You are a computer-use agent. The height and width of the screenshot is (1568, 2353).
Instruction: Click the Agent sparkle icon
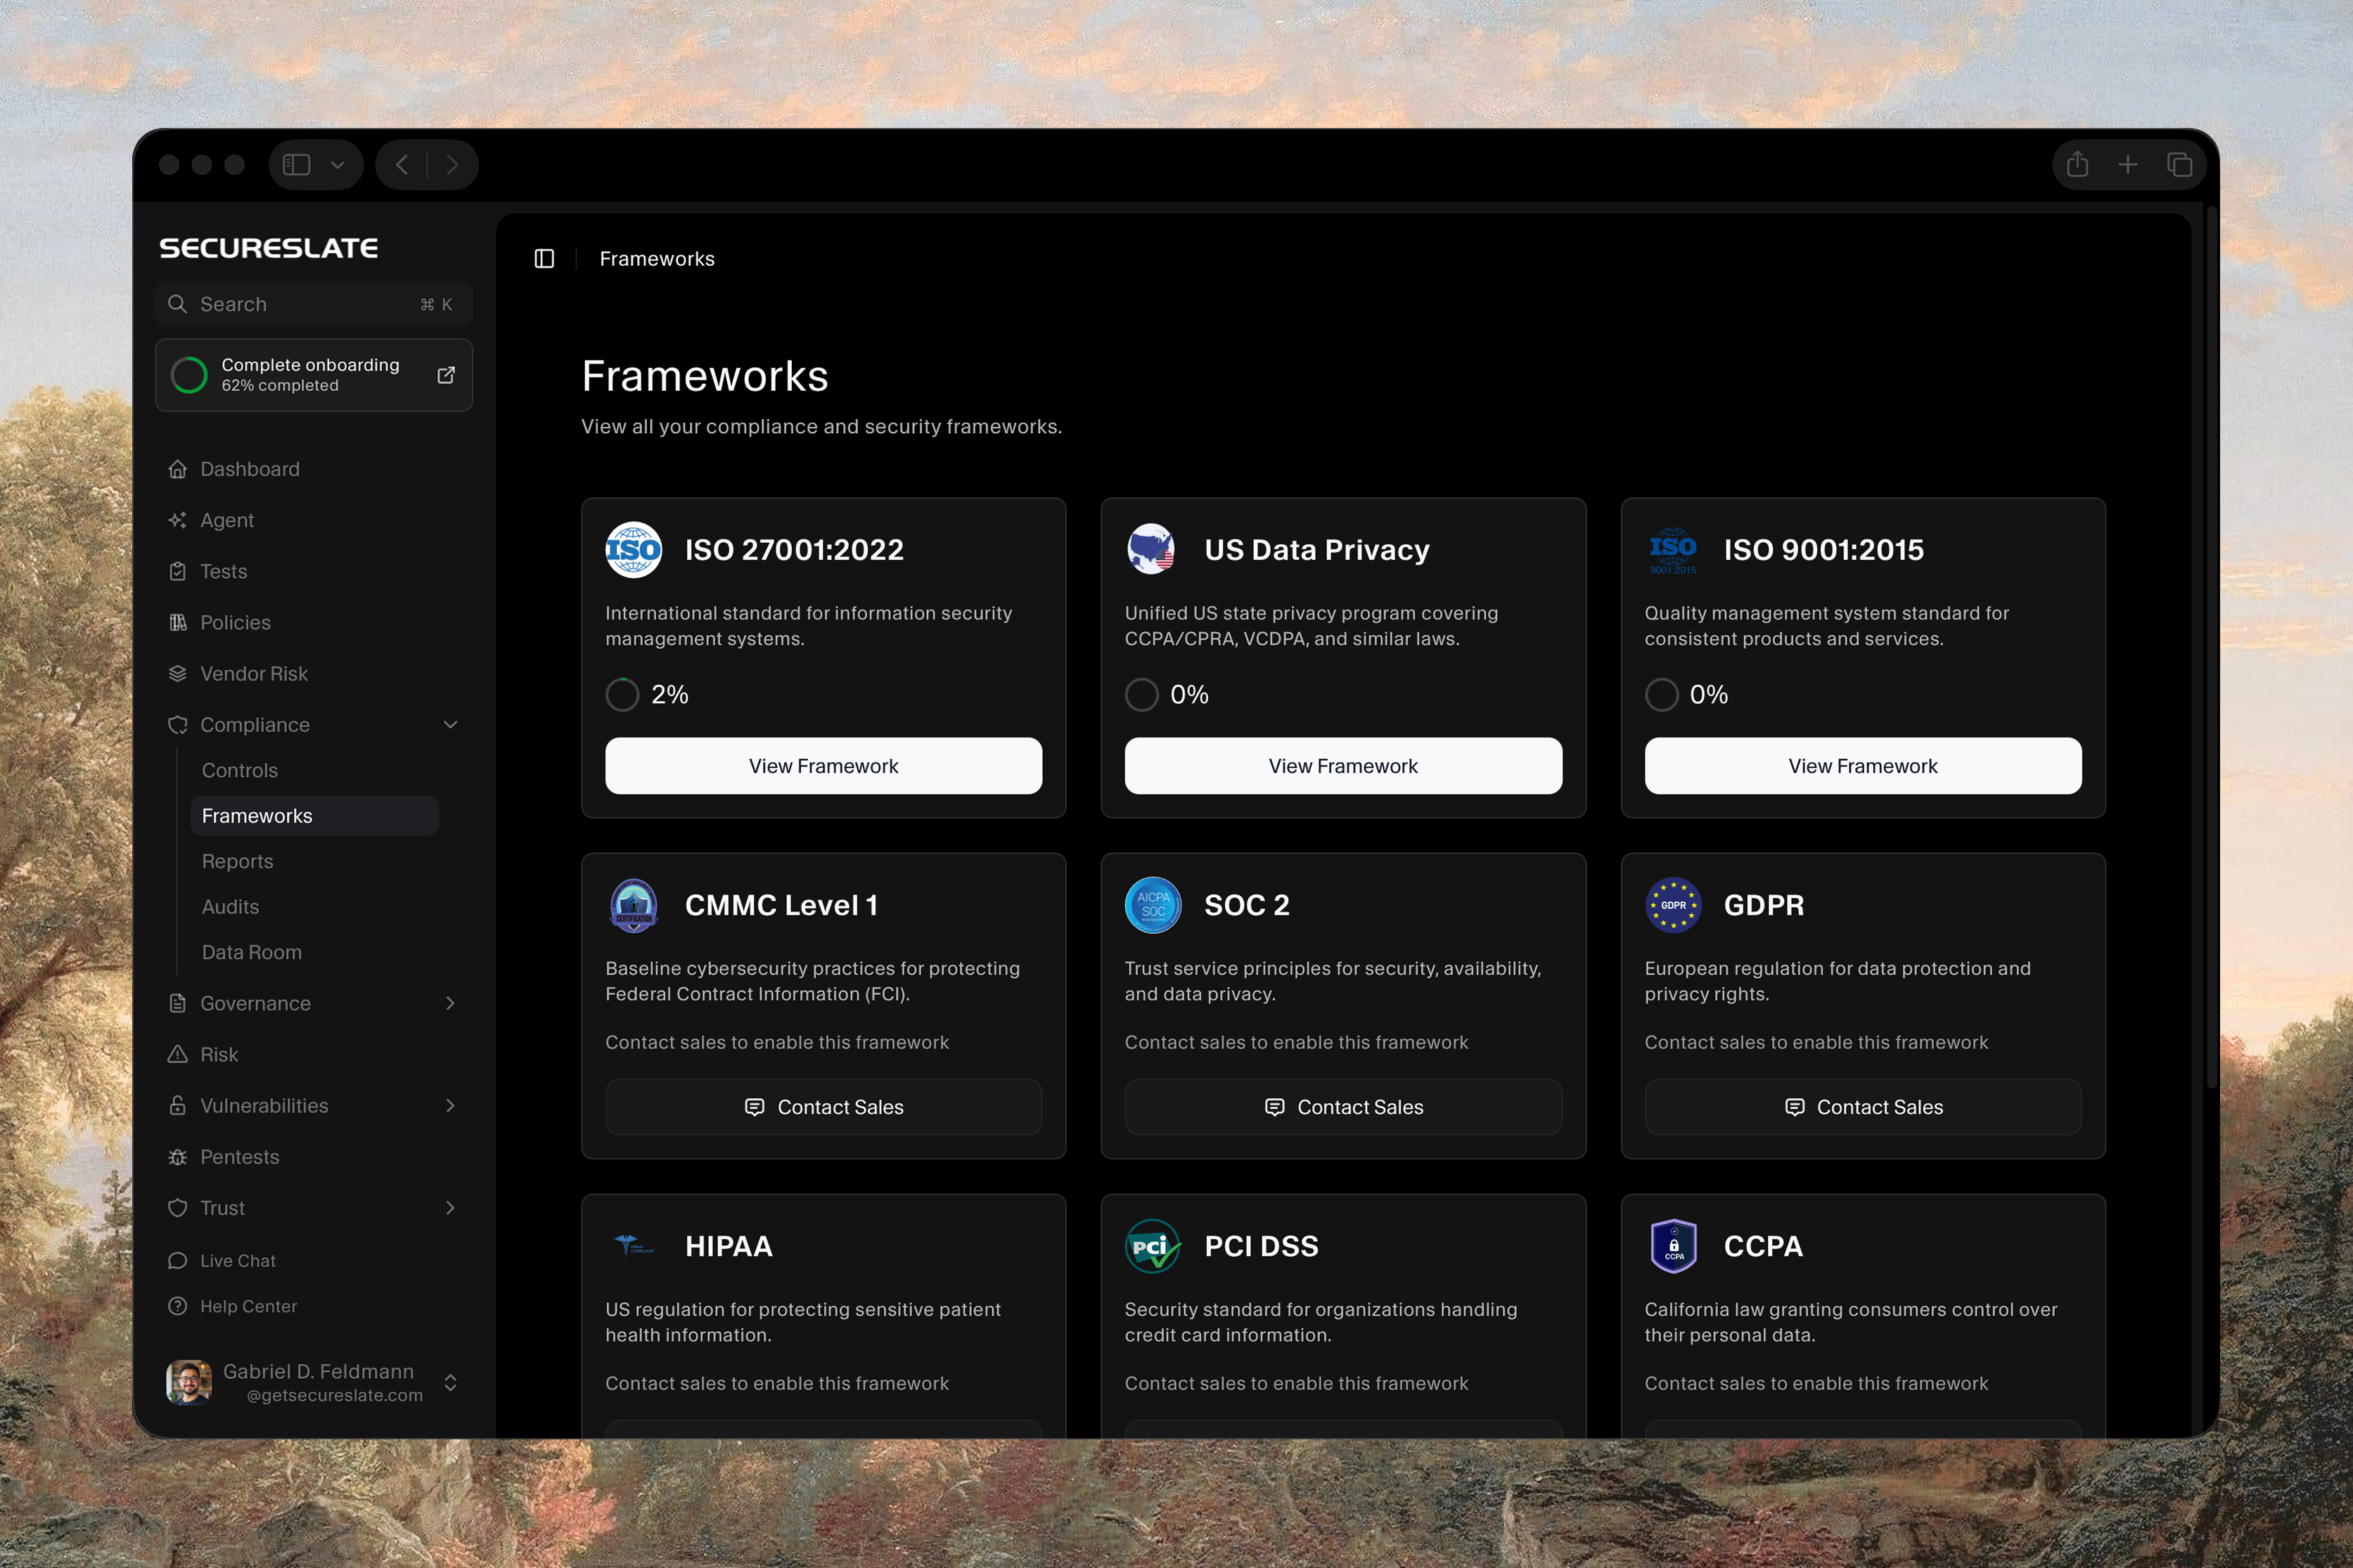(x=178, y=520)
